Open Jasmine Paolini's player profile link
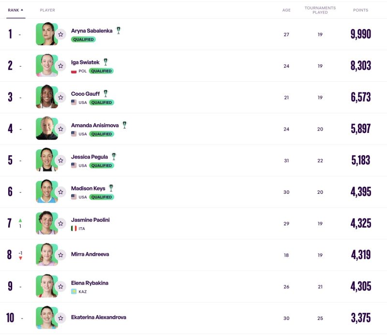 pos(90,220)
